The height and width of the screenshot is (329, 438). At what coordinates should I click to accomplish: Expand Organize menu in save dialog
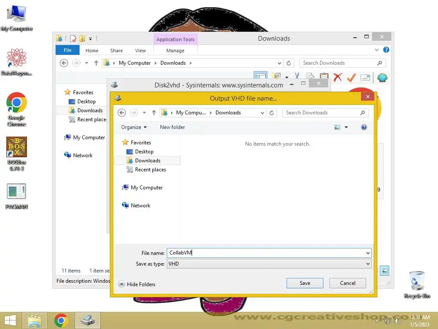[134, 127]
